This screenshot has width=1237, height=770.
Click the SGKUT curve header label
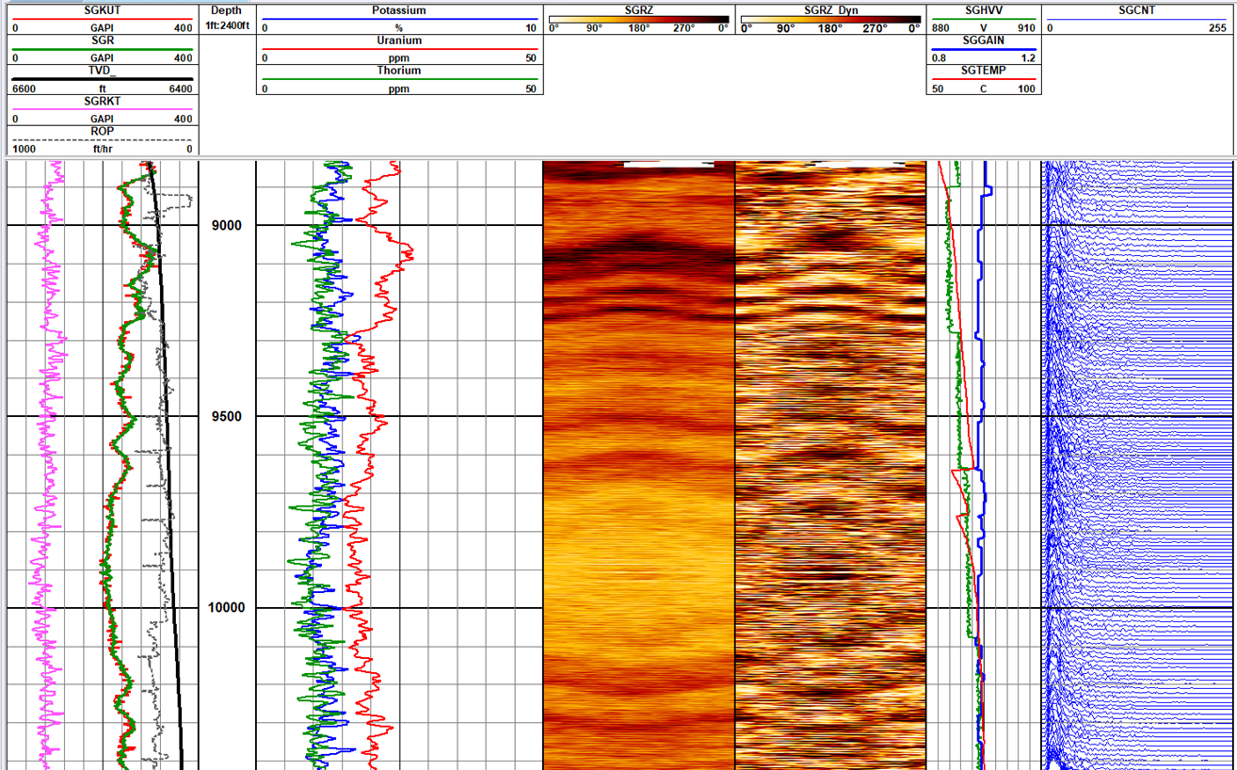click(101, 11)
